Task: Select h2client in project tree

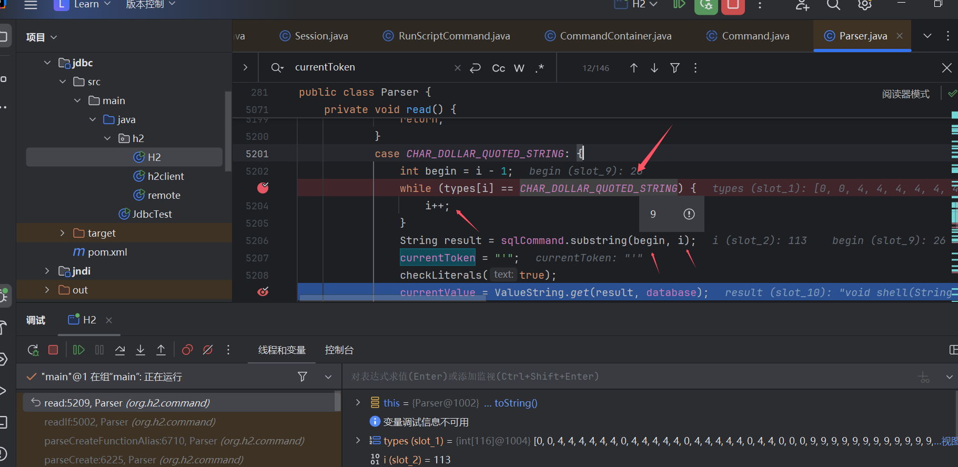Action: (x=159, y=176)
